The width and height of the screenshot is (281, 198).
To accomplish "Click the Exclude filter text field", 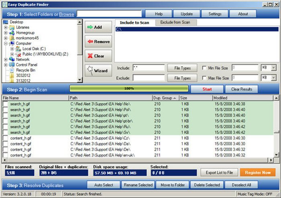I will tap(149, 78).
